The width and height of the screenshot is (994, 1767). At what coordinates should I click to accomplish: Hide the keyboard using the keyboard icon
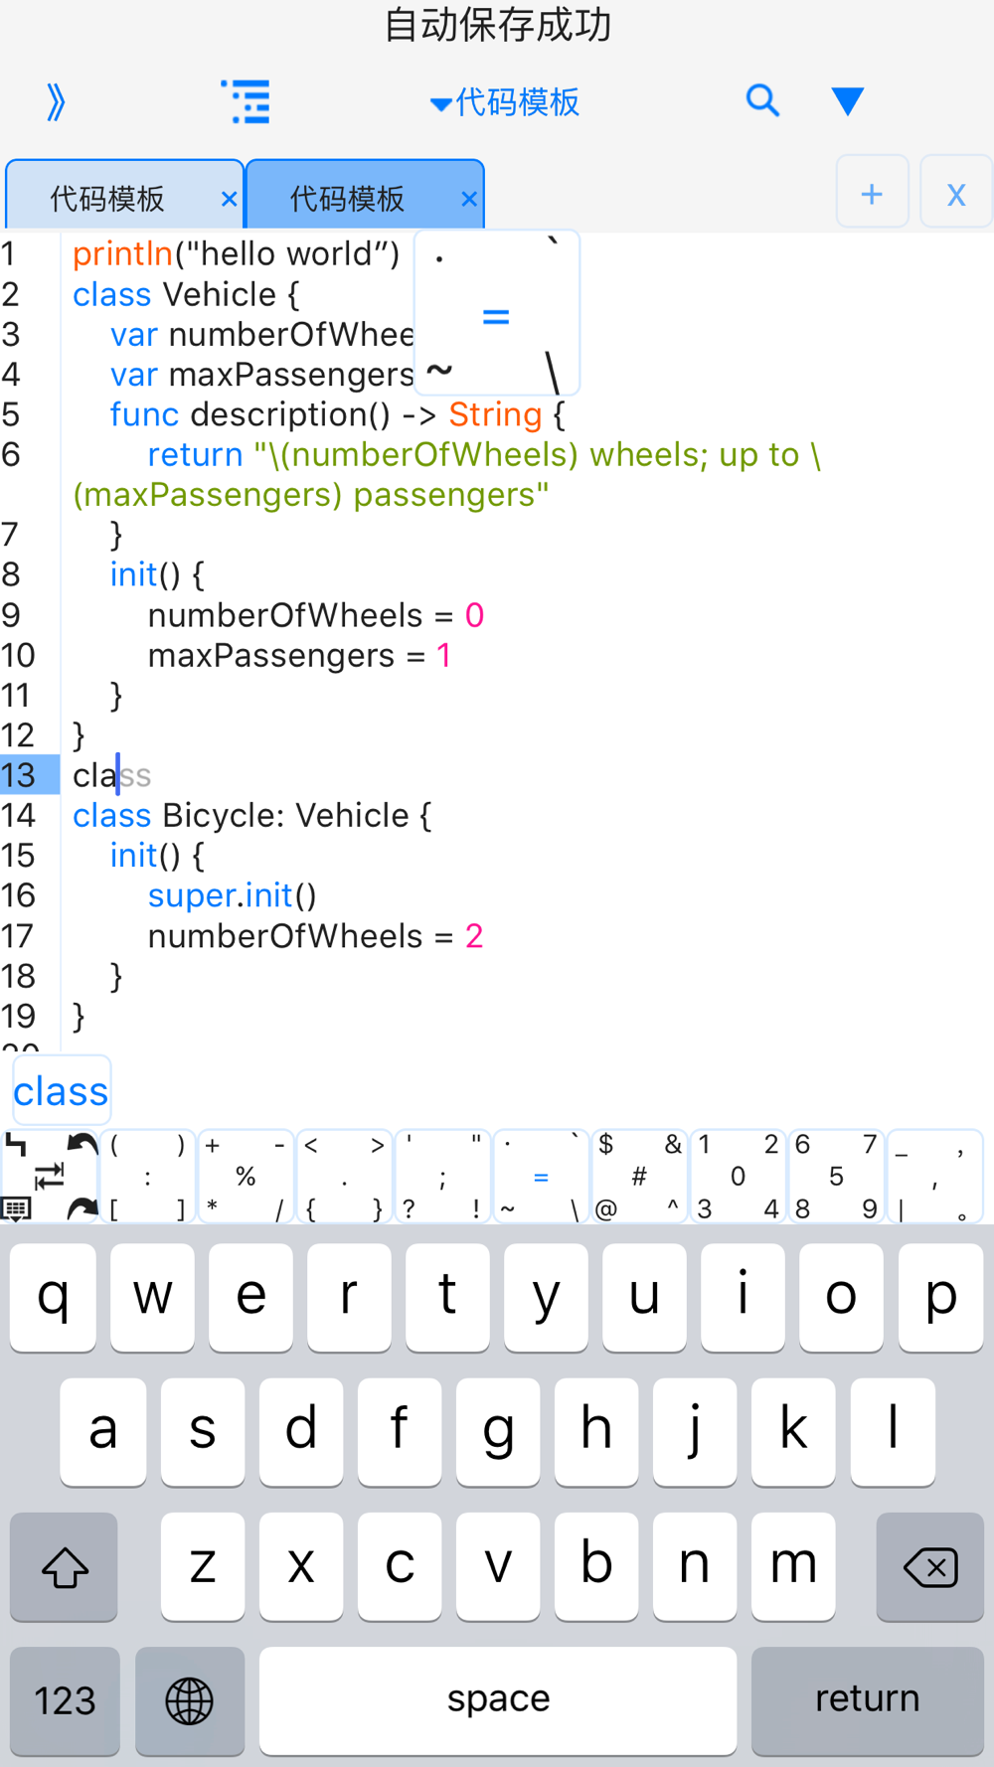coord(17,1208)
